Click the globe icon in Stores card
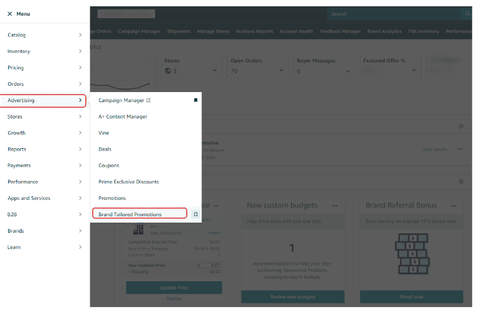This screenshot has width=482, height=326. pos(168,71)
